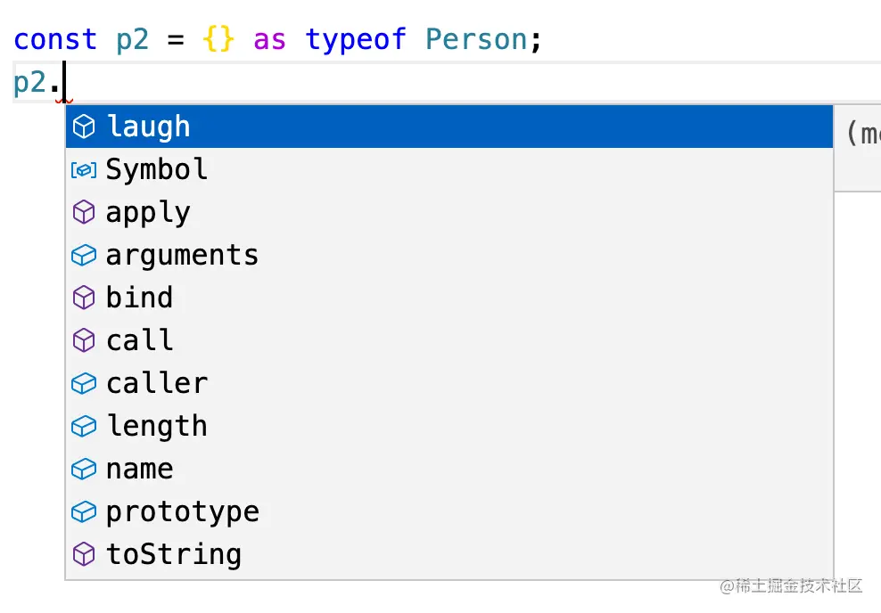
Task: Select the toString completion
Action: pyautogui.click(x=174, y=555)
